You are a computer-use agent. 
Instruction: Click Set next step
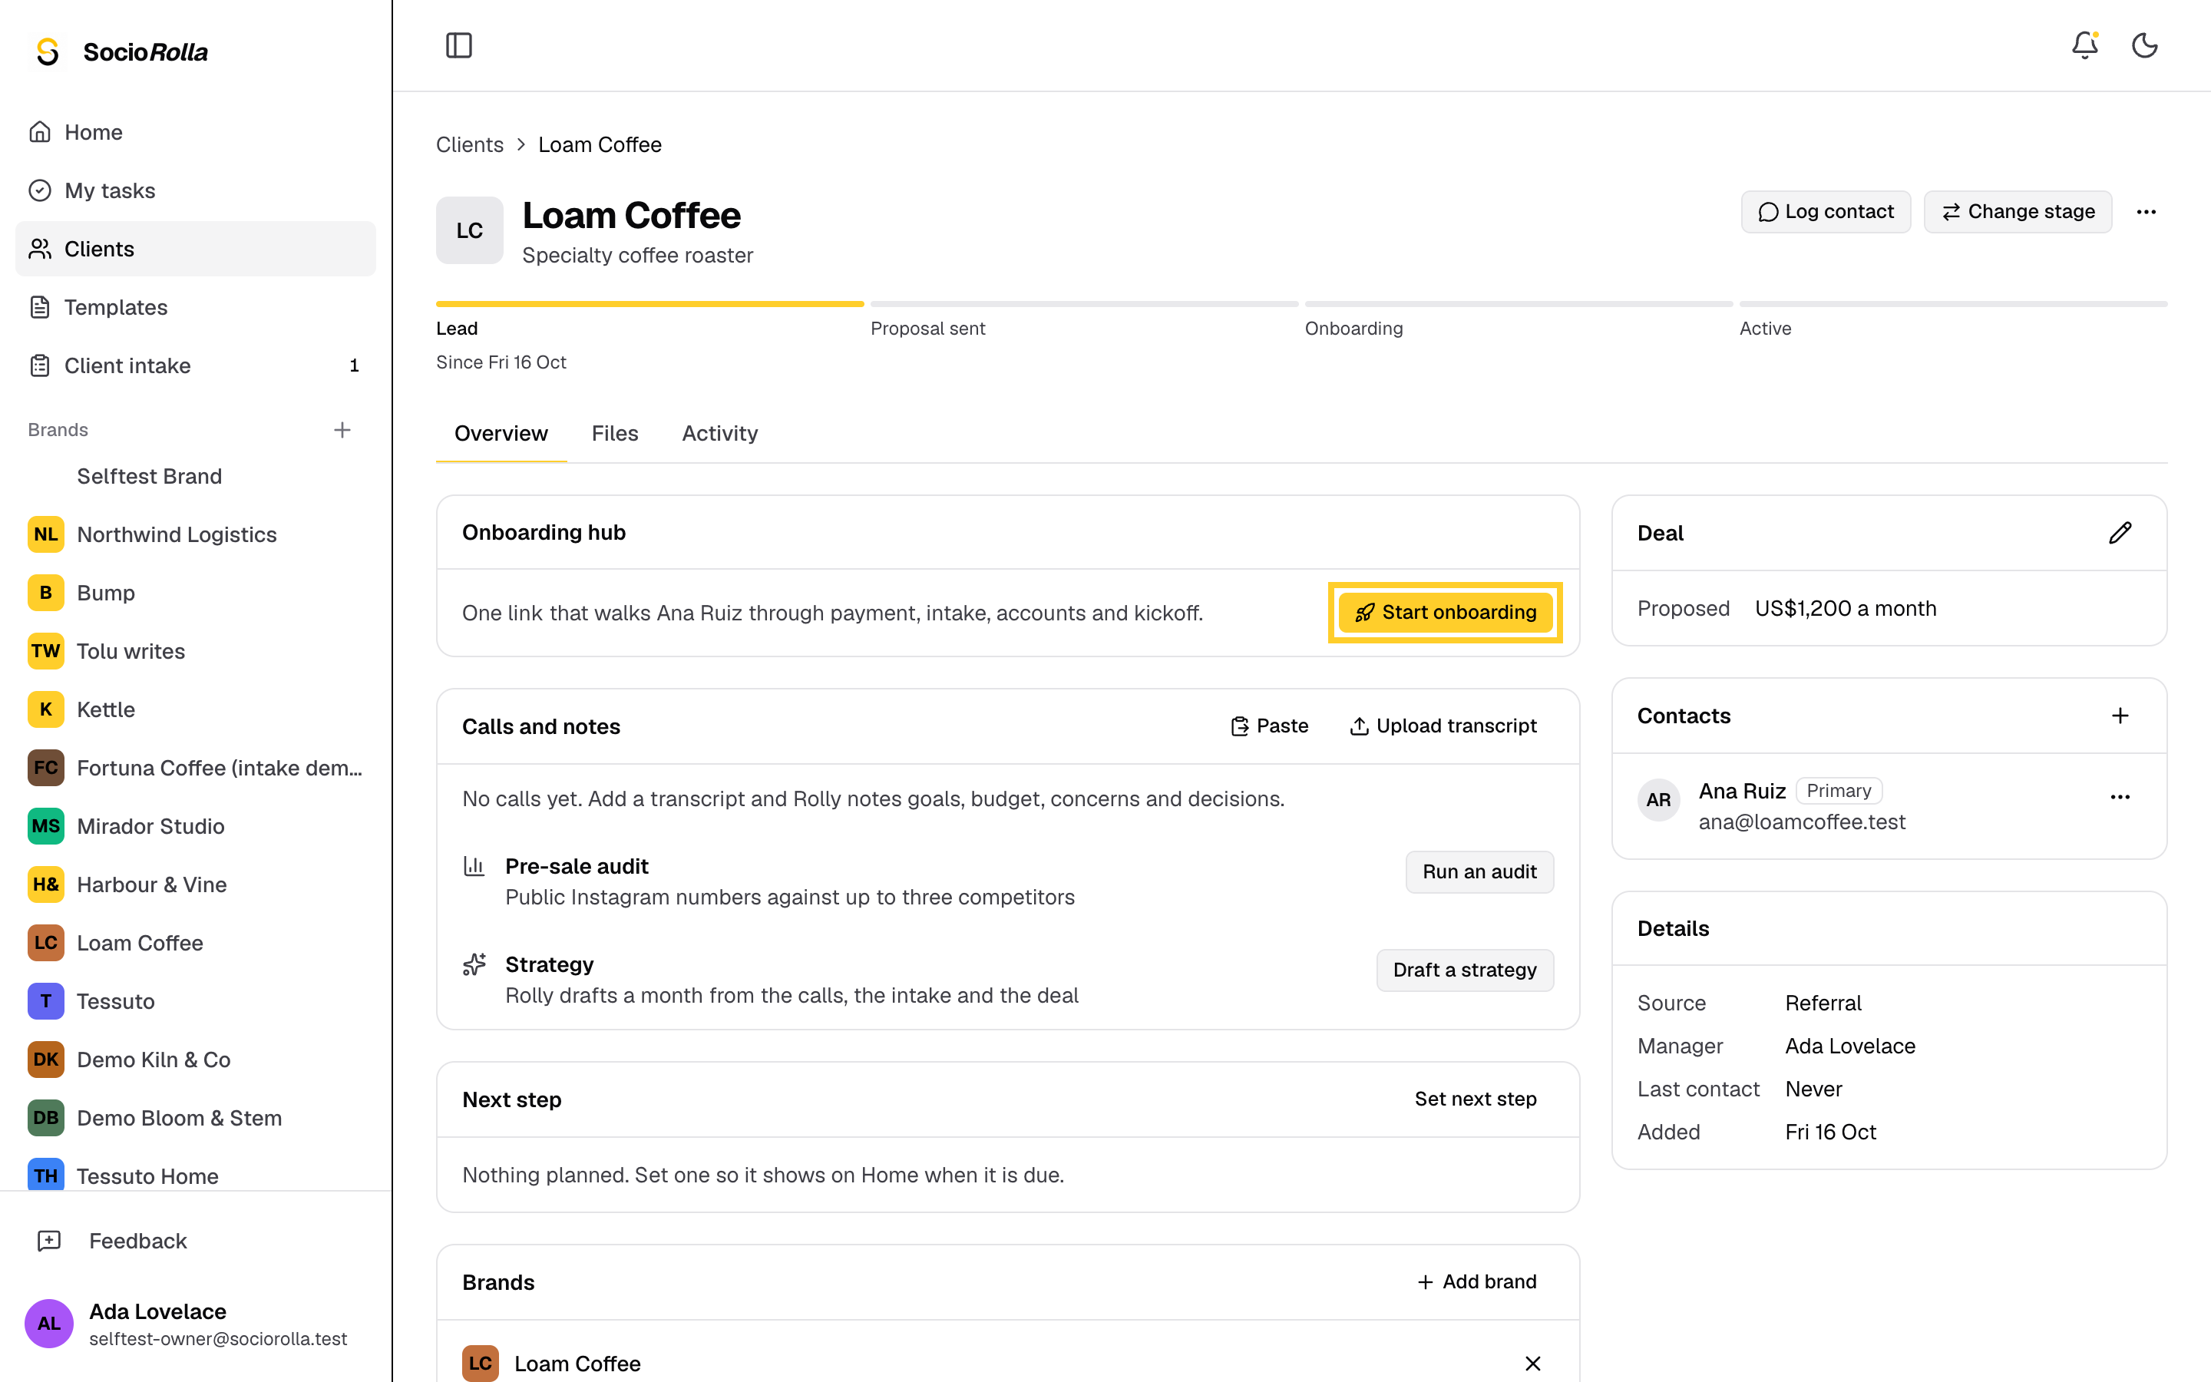(x=1476, y=1099)
